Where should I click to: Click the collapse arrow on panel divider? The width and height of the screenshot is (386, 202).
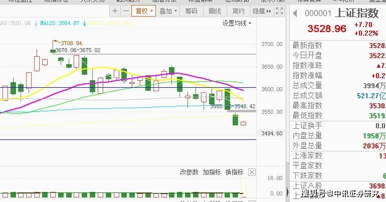288,192
